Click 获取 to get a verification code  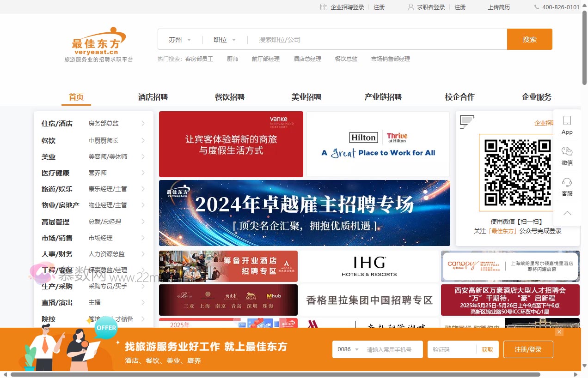[x=488, y=349]
